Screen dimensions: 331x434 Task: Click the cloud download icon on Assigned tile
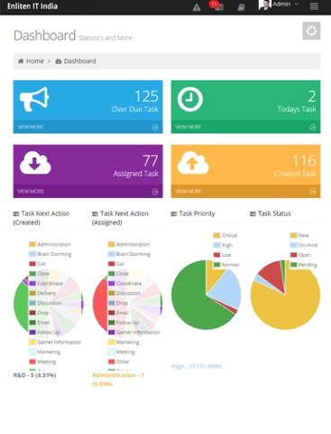tap(35, 163)
